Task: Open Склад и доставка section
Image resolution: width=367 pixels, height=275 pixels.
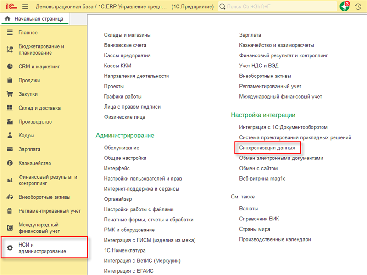Action: 39,108
